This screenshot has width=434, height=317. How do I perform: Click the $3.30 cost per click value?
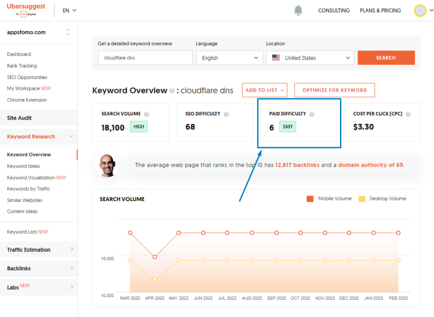click(x=363, y=127)
